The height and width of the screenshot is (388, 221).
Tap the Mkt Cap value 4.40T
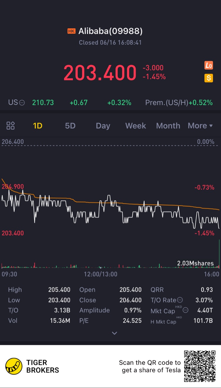[x=205, y=310]
